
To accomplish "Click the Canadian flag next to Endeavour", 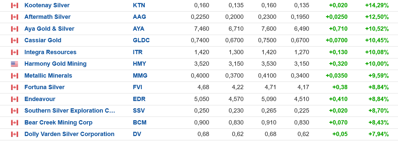I will (x=14, y=99).
